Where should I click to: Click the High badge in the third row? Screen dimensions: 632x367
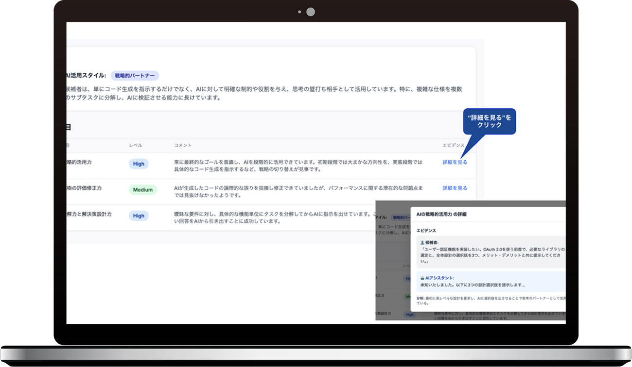point(139,216)
